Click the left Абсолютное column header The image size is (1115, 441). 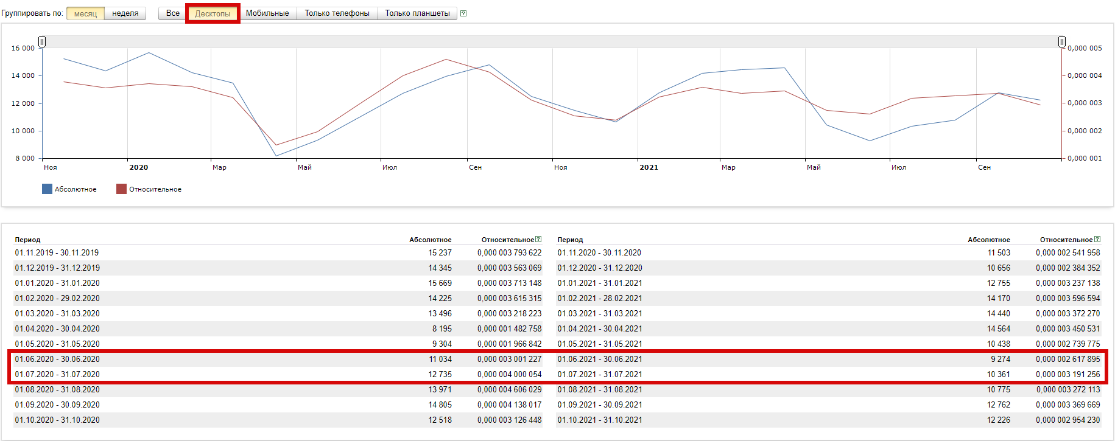pyautogui.click(x=431, y=240)
